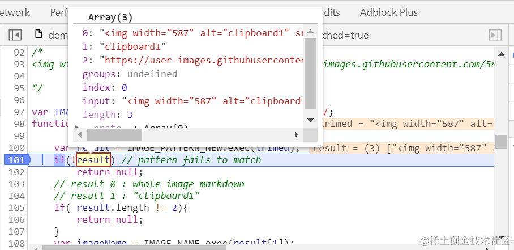
Task: Click 'result.length != 2' condition on line 105
Action: pyautogui.click(x=128, y=207)
